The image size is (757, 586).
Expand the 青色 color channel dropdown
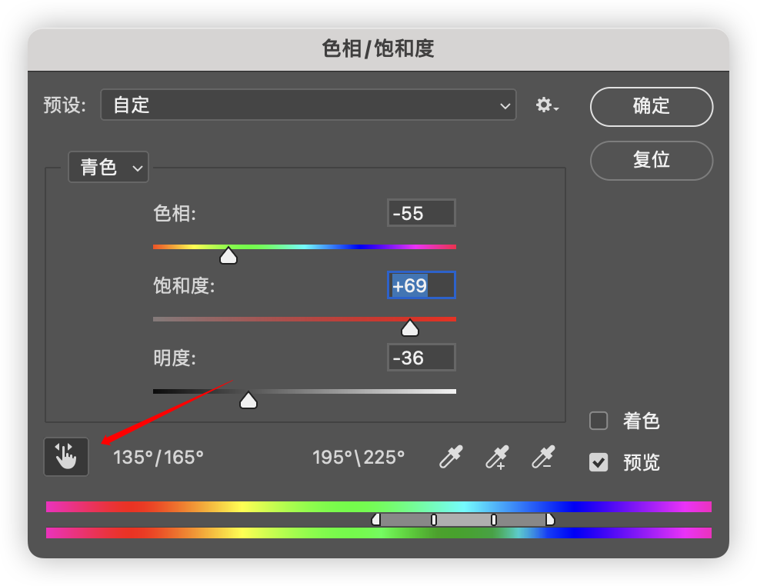(x=108, y=167)
